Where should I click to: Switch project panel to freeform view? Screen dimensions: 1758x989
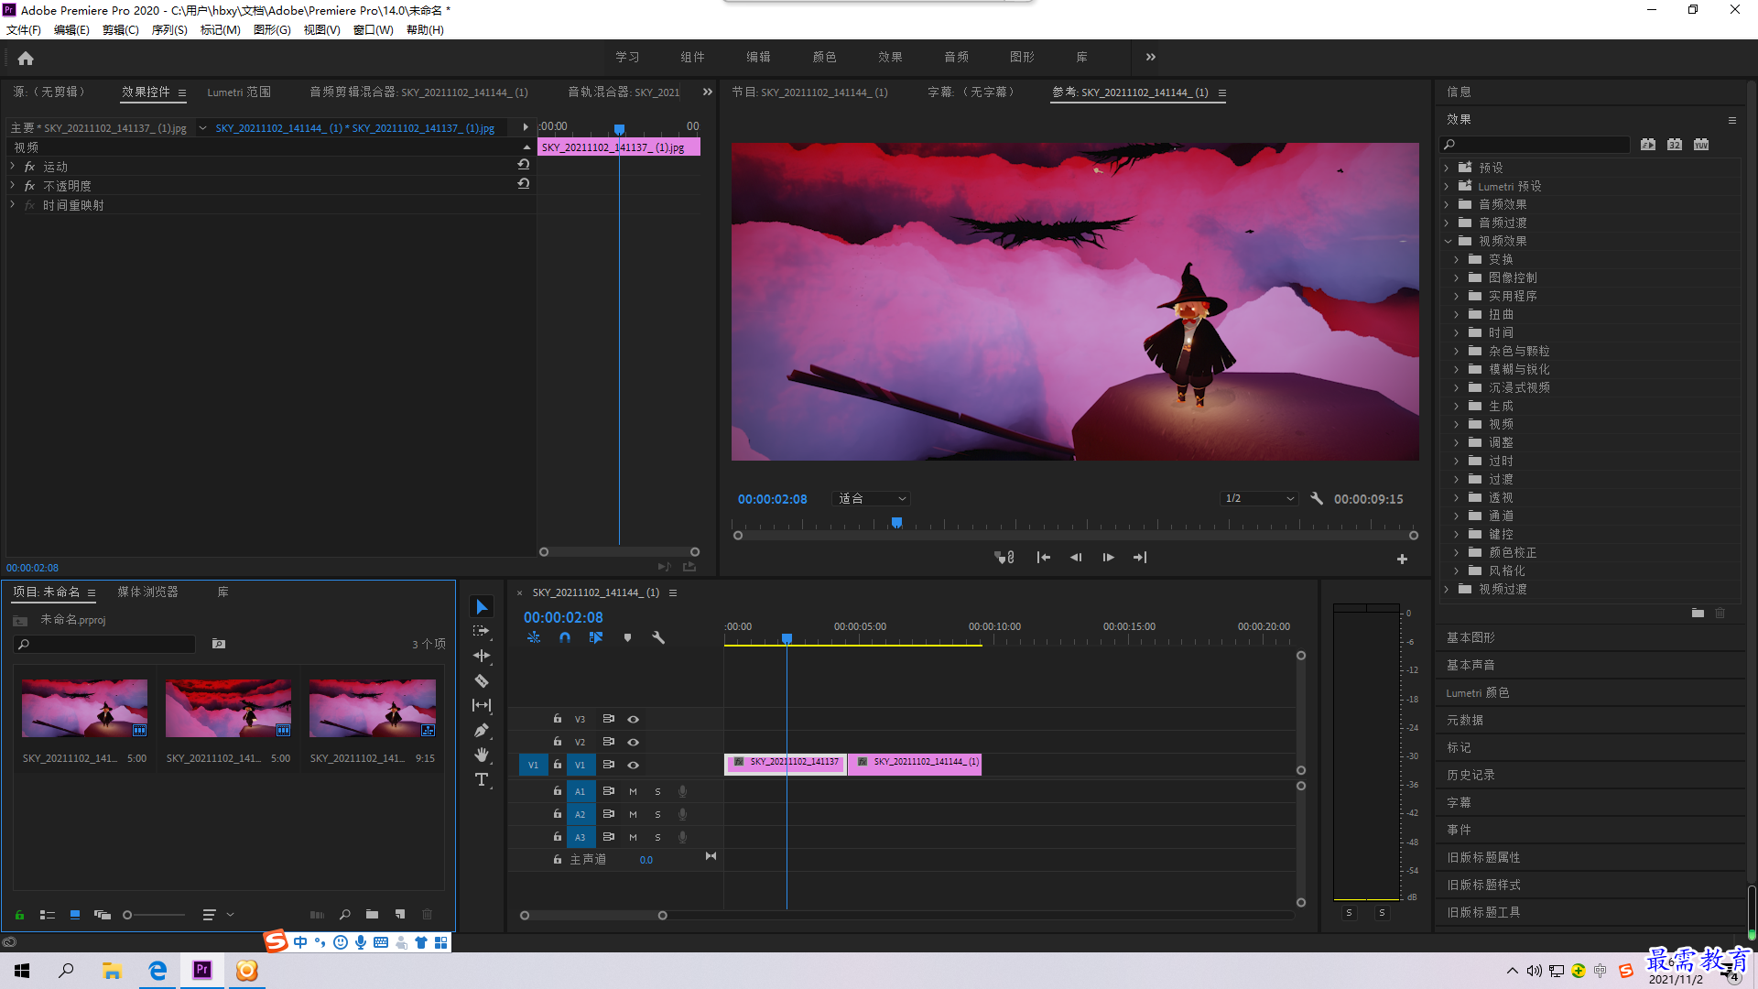(103, 915)
